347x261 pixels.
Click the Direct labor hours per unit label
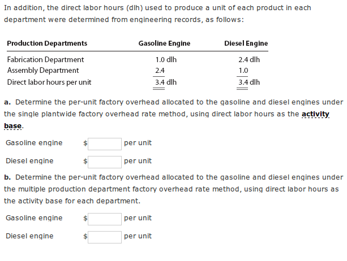click(49, 82)
